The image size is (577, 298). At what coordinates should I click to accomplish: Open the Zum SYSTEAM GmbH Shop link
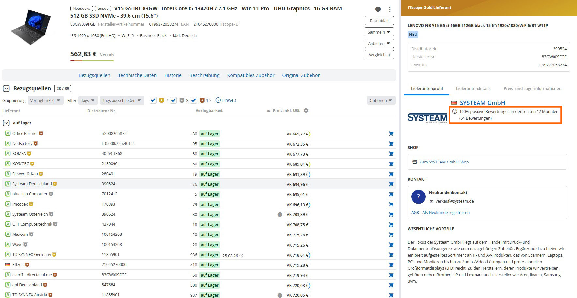click(444, 162)
